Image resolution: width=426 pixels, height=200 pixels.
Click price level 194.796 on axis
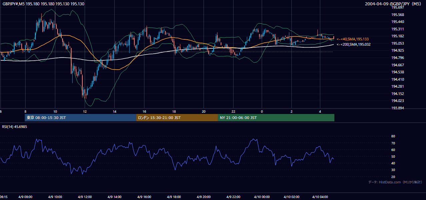398,58
